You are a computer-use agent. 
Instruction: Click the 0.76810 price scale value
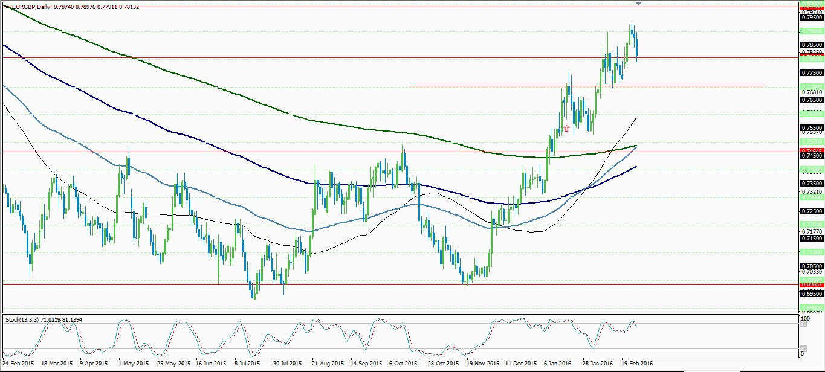[x=810, y=92]
